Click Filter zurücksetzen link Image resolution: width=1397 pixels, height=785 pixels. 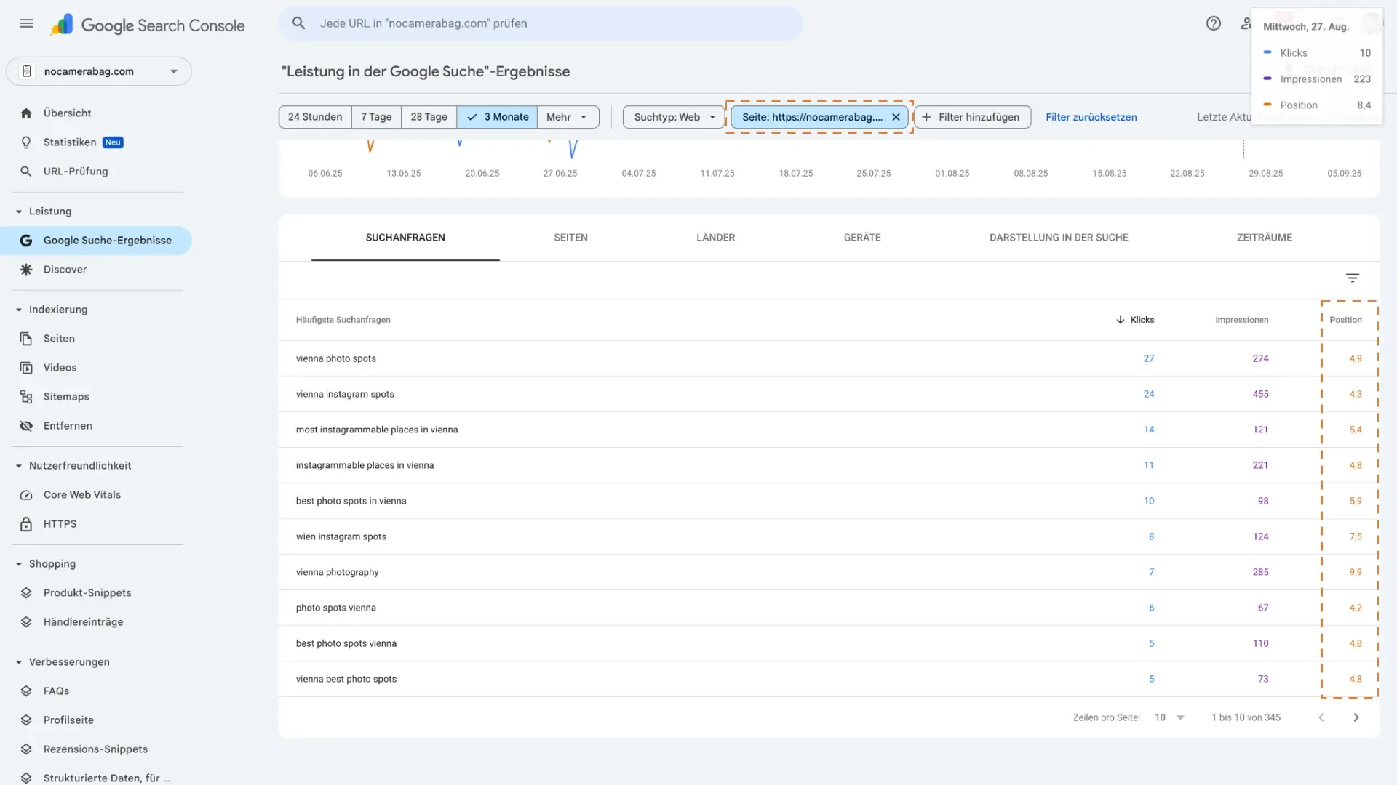(1091, 117)
